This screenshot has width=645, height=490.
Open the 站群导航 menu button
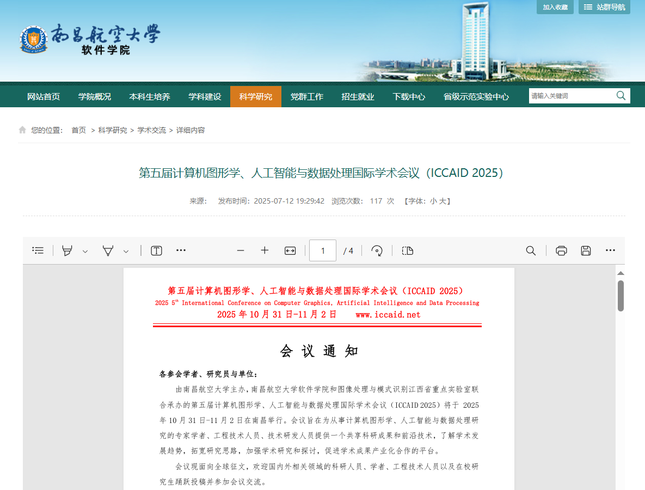point(604,7)
